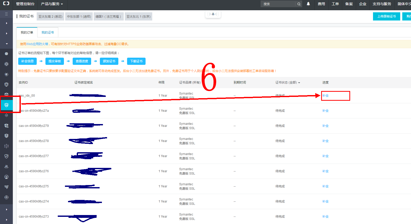Click the magnifier search icon

[299, 4]
